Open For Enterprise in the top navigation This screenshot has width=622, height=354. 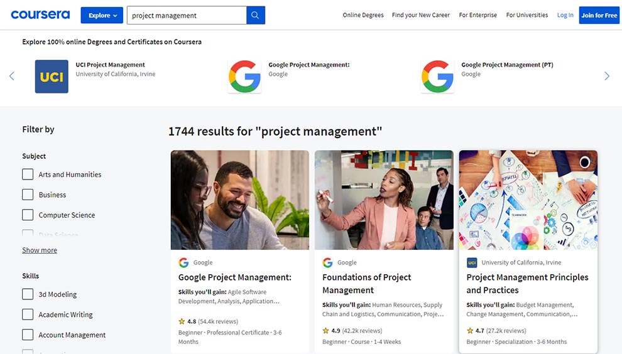[478, 15]
